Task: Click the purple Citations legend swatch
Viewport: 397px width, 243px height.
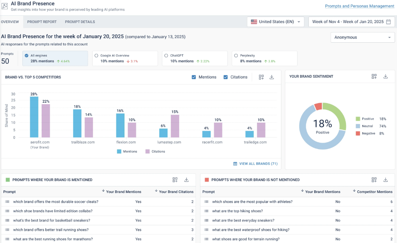Action: [x=147, y=151]
